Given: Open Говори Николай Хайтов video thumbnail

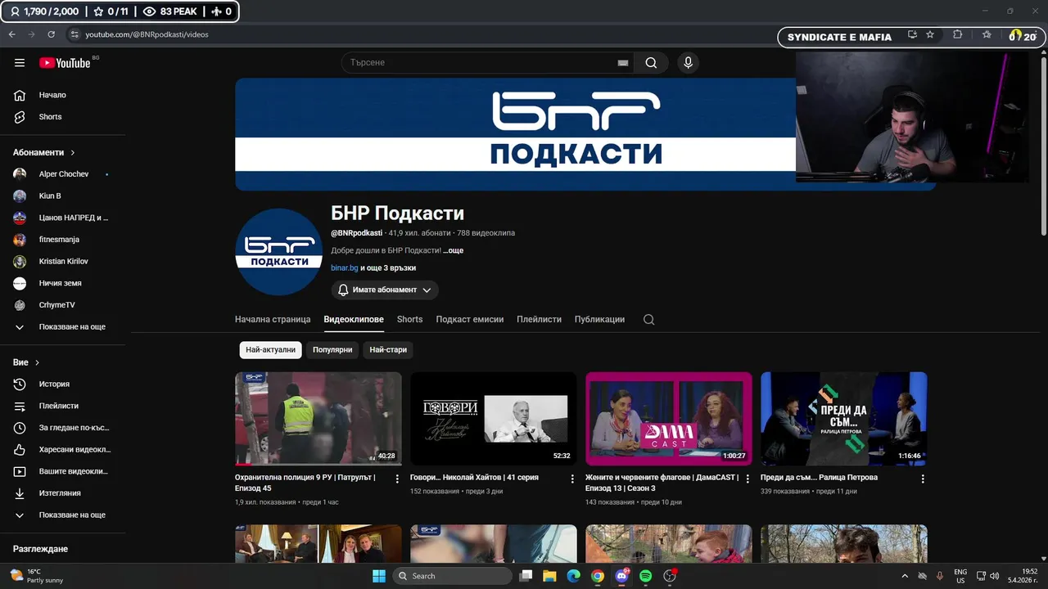Looking at the screenshot, I should tap(494, 419).
